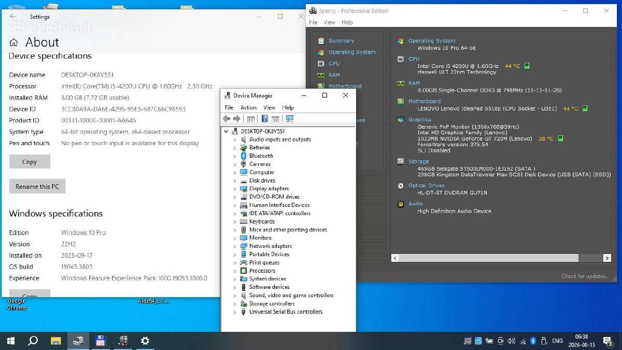Select Motherboard in Speccy sidebar
The width and height of the screenshot is (622, 350).
[x=345, y=86]
